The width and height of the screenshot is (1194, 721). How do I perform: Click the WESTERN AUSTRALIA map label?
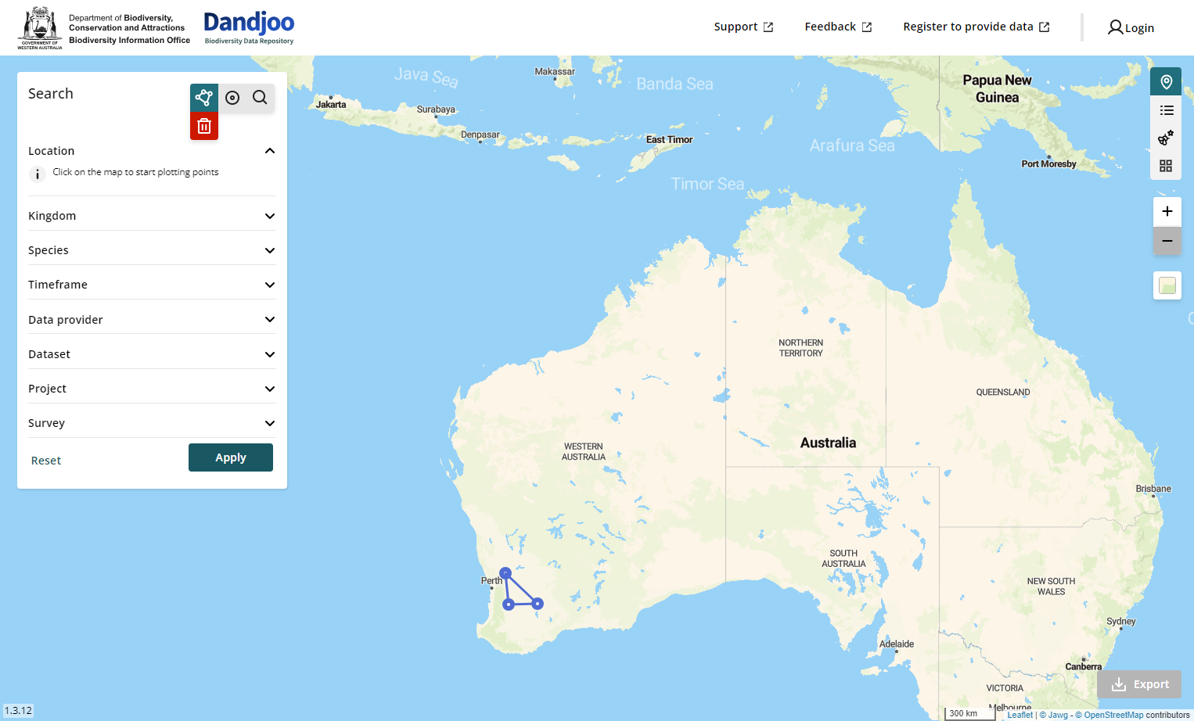(584, 452)
